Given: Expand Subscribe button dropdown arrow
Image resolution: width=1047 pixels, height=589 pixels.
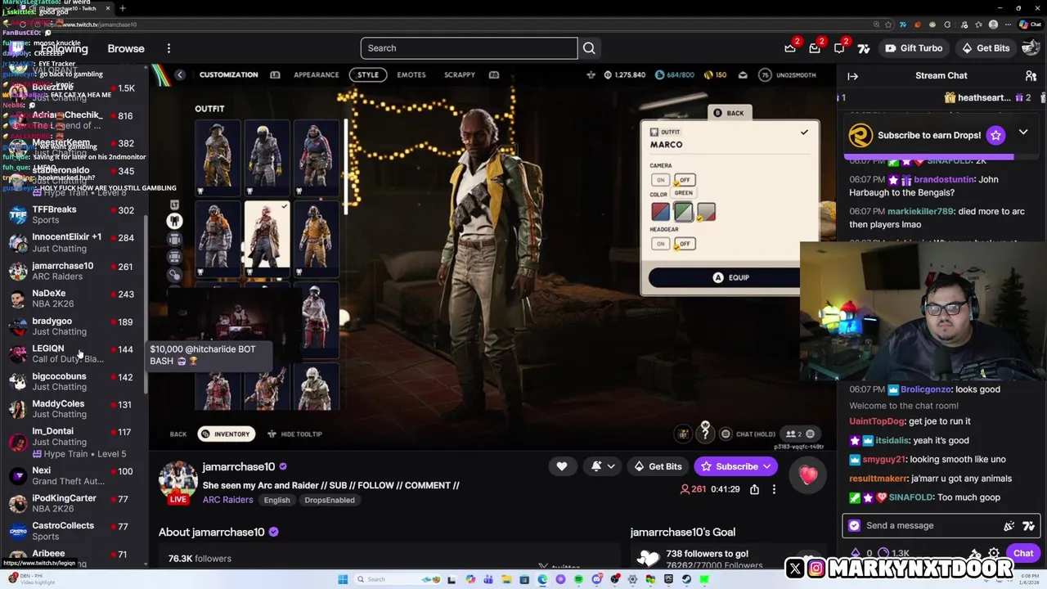Looking at the screenshot, I should click(x=766, y=466).
